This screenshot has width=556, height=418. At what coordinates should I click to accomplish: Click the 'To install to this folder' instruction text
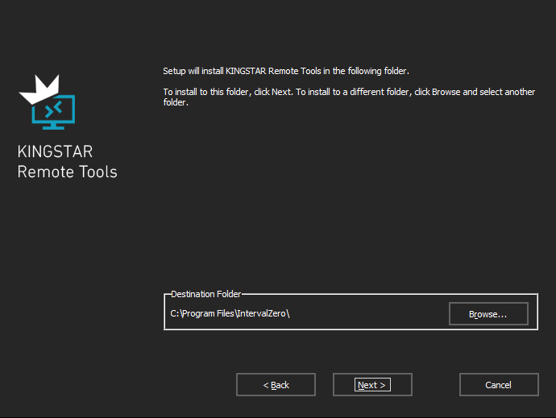349,97
